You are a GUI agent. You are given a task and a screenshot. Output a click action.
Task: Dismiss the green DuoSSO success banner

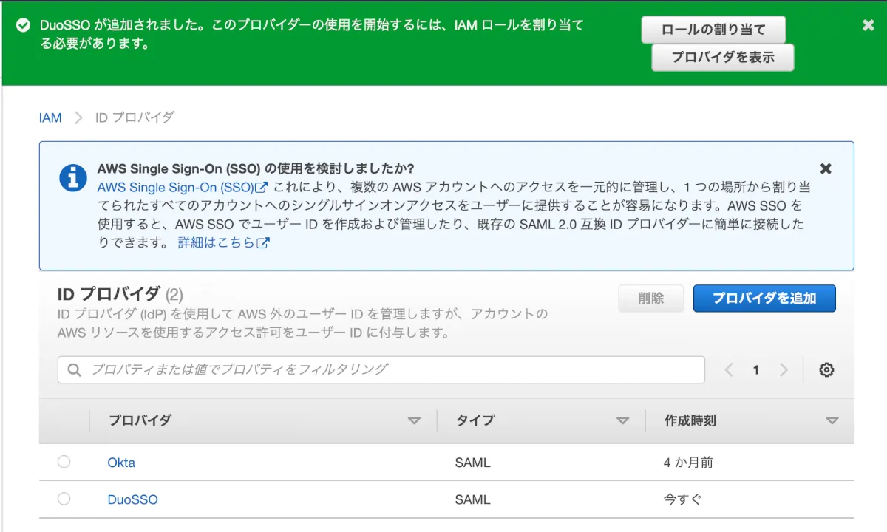coord(869,25)
